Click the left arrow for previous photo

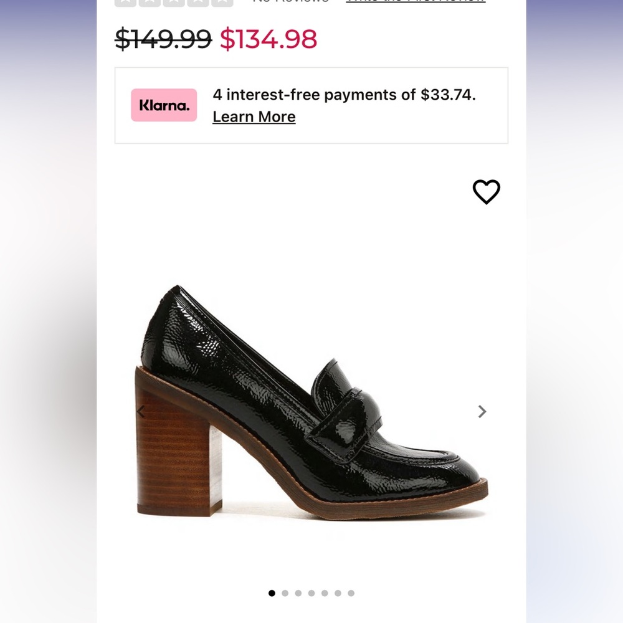(141, 411)
